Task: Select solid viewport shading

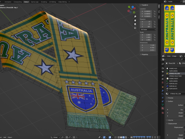Action: point(121,137)
